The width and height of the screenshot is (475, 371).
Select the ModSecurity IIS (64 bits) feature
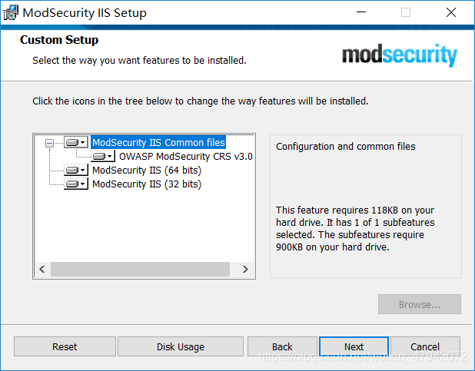146,170
